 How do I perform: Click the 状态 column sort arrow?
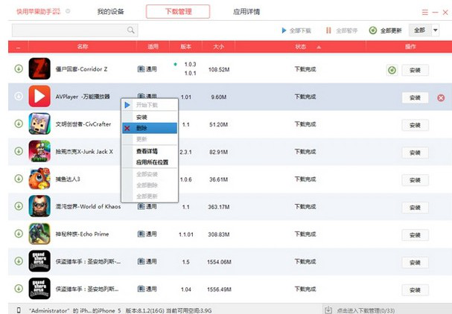pyautogui.click(x=319, y=47)
